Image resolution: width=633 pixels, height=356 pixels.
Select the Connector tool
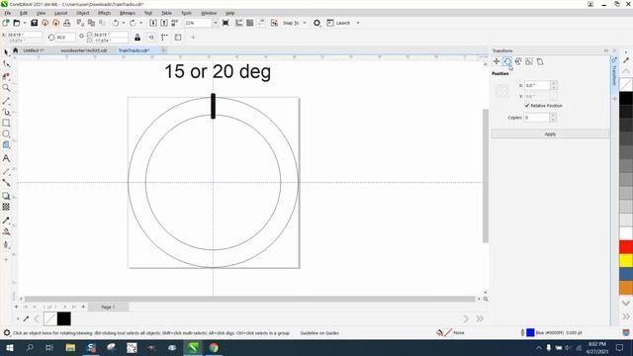6,183
